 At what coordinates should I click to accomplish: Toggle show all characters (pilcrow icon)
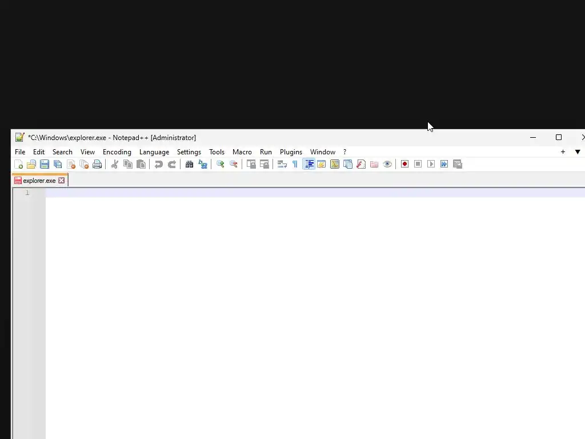tap(295, 164)
